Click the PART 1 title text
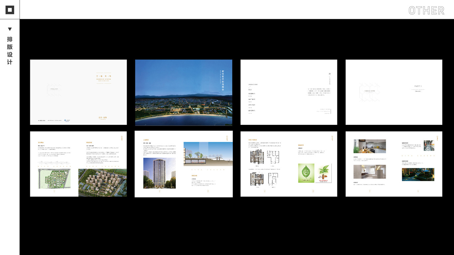 tap(418, 86)
